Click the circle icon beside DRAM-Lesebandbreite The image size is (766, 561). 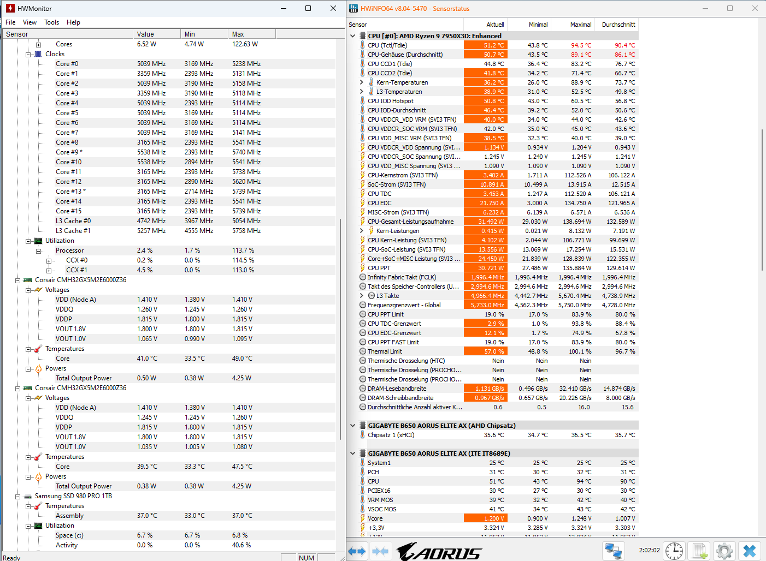click(x=362, y=389)
